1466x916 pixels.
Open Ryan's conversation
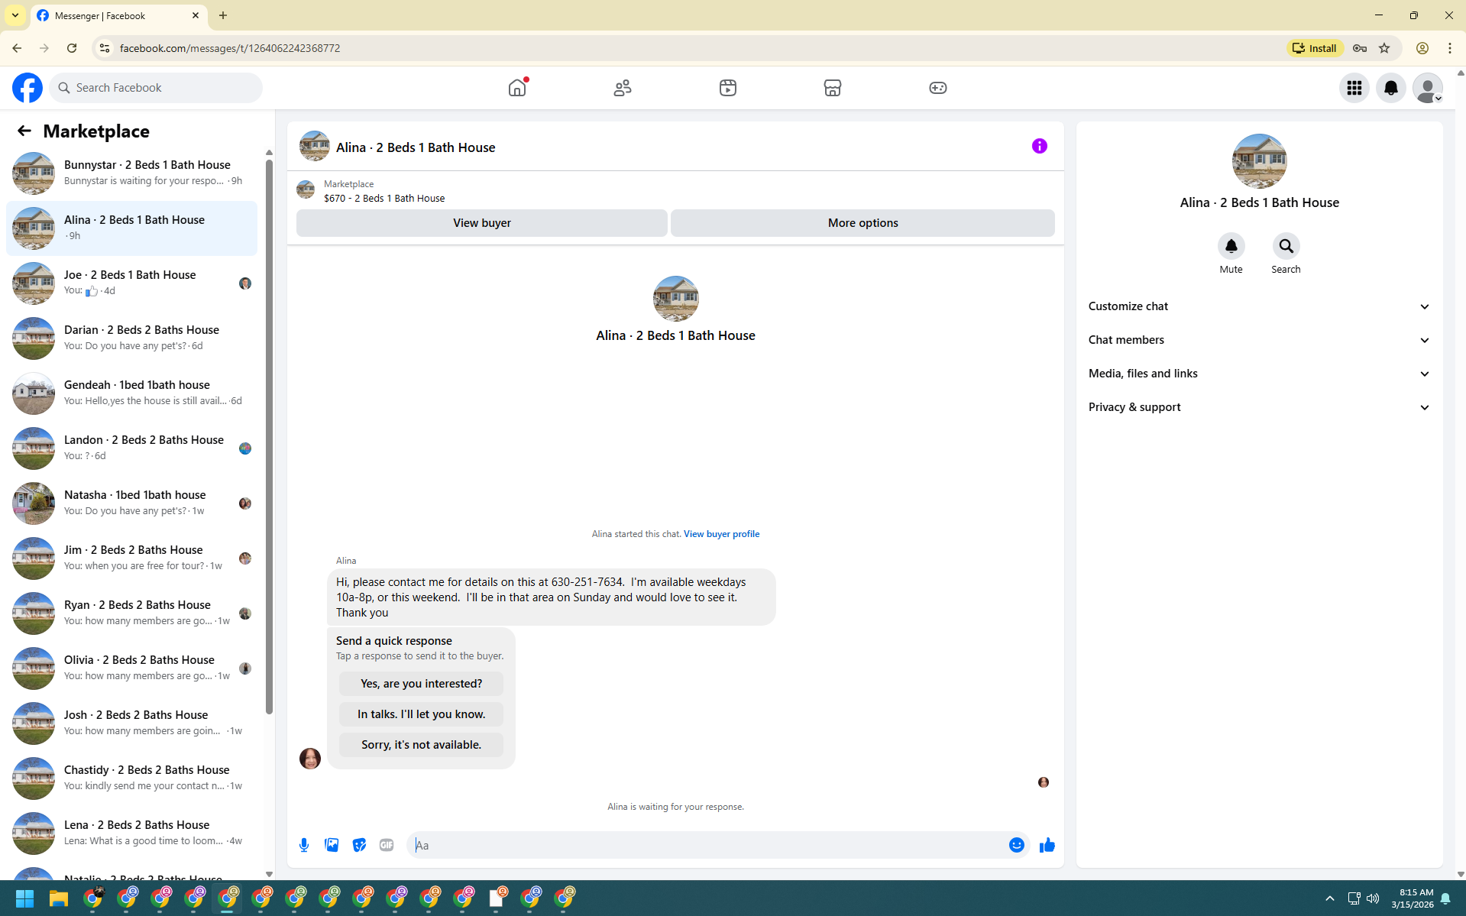(131, 613)
